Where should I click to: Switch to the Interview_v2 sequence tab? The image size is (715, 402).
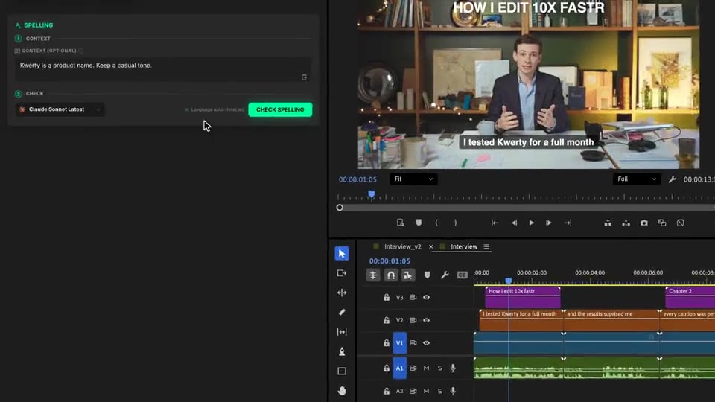click(x=403, y=246)
